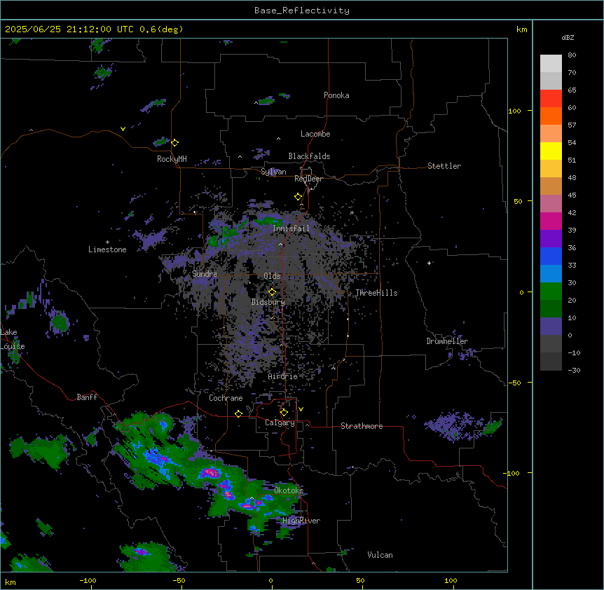604x590 pixels.
Task: Click the Limestone label
Action: pos(107,249)
